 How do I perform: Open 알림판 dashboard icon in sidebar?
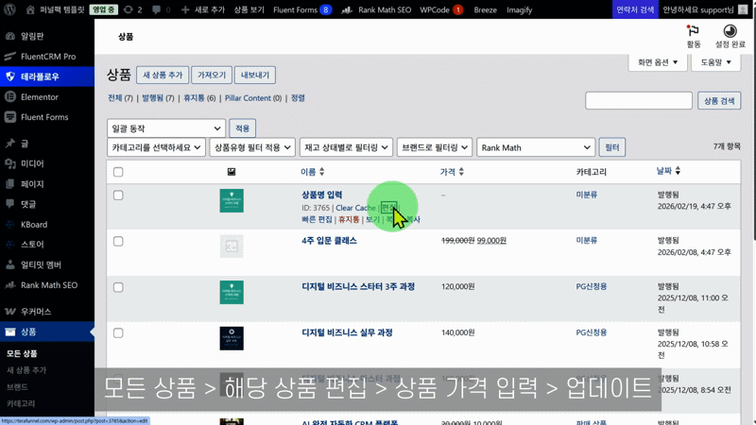point(10,36)
